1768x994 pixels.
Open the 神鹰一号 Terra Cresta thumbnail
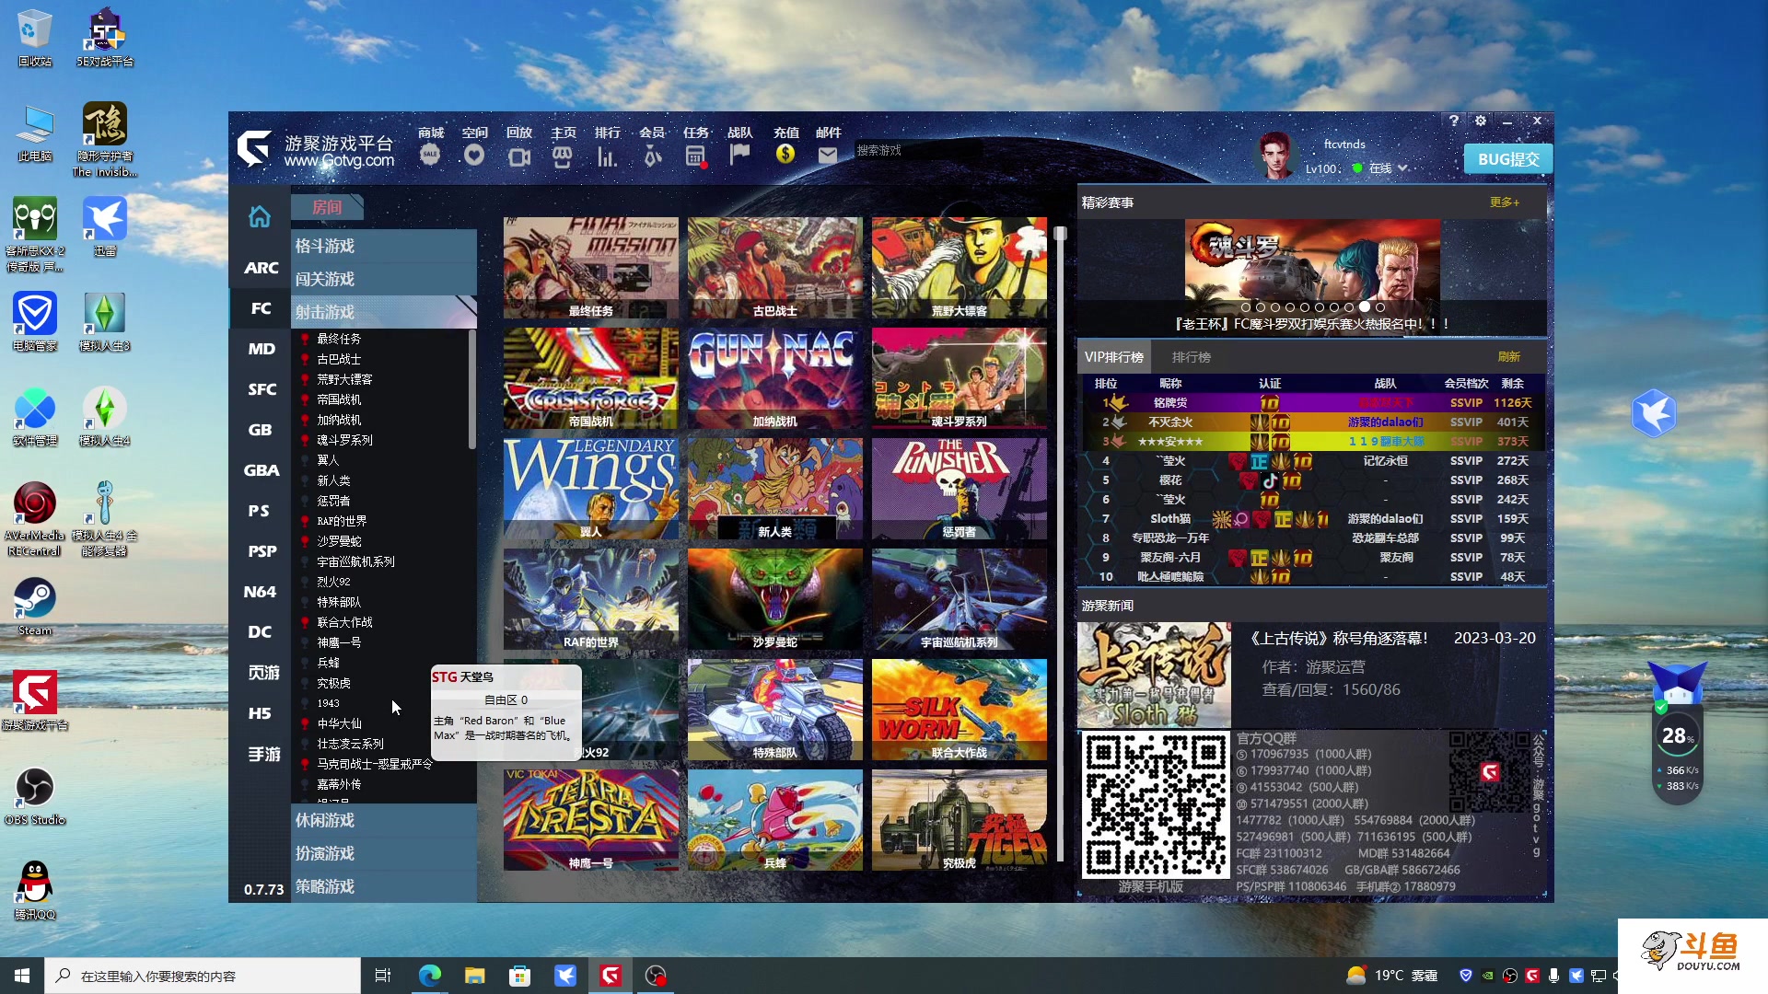(591, 820)
